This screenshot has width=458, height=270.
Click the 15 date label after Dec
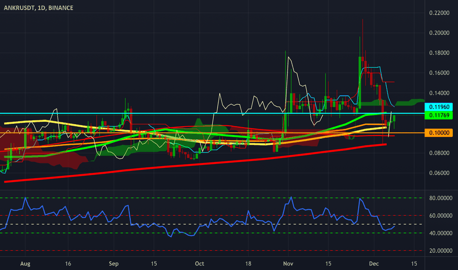pyautogui.click(x=414, y=264)
